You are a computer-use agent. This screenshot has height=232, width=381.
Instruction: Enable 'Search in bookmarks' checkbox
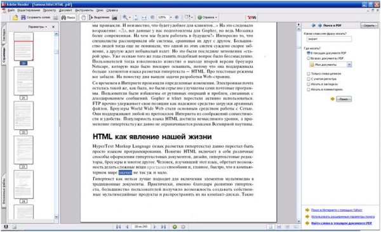point(309,84)
